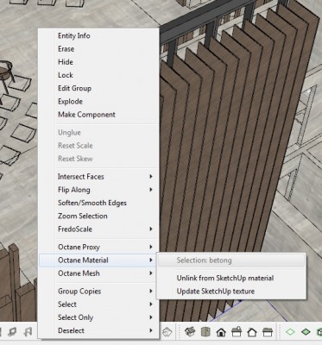This screenshot has width=322, height=345.
Task: Click the white diamond style icon
Action: coord(290,332)
